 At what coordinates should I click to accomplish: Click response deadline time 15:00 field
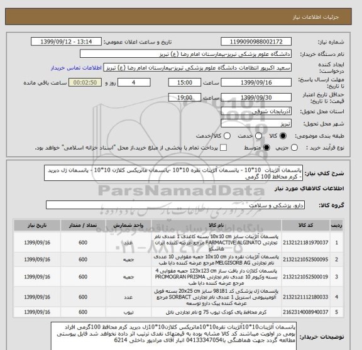[x=185, y=83]
